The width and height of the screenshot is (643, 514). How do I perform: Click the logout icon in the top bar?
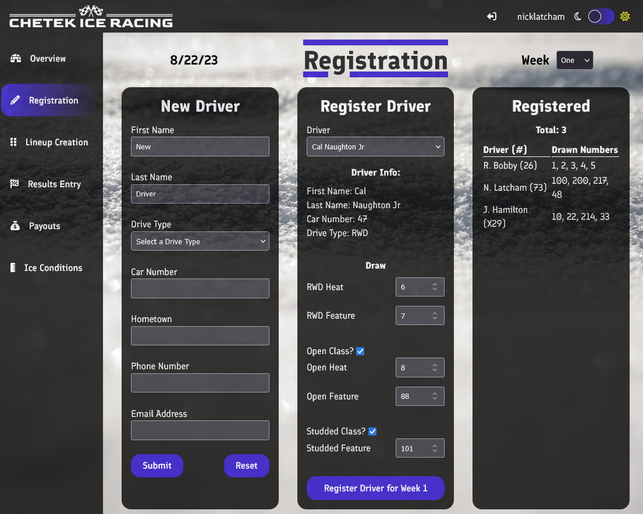pyautogui.click(x=492, y=17)
